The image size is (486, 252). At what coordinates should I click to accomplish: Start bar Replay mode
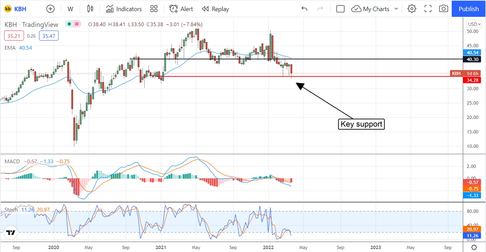point(215,9)
